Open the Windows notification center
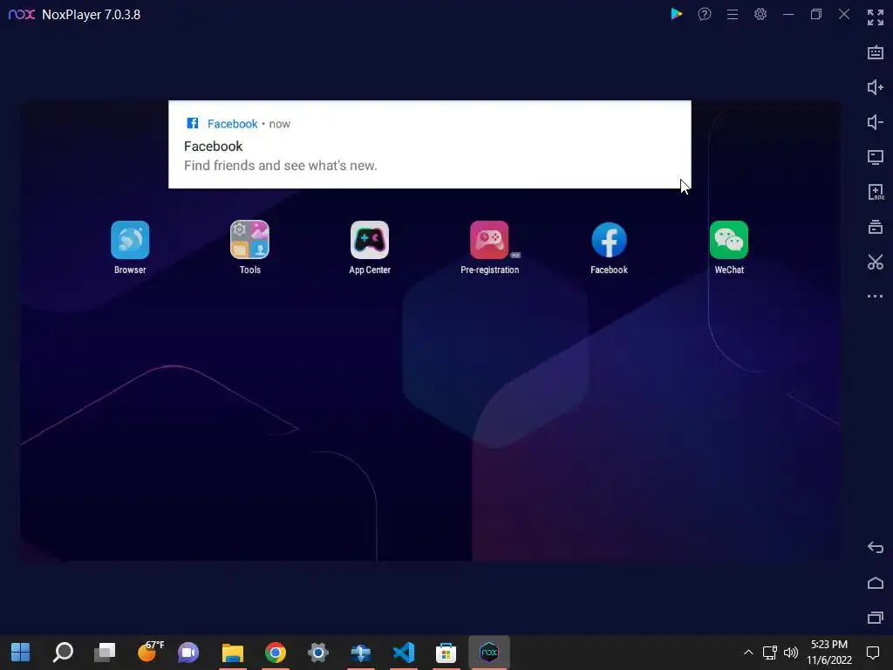 [872, 653]
